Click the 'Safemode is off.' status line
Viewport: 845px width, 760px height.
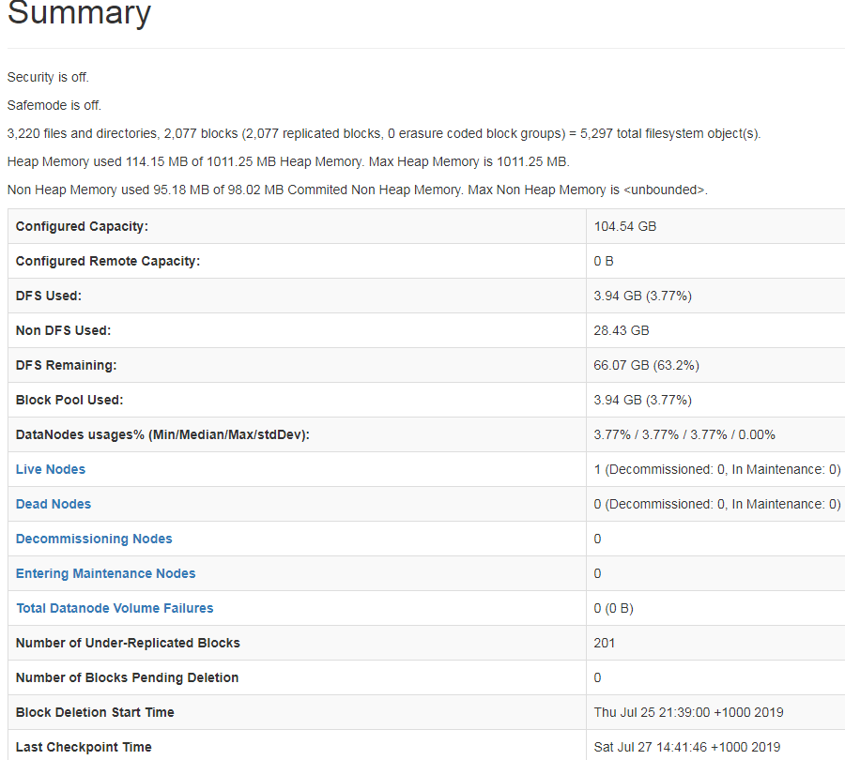click(x=54, y=105)
